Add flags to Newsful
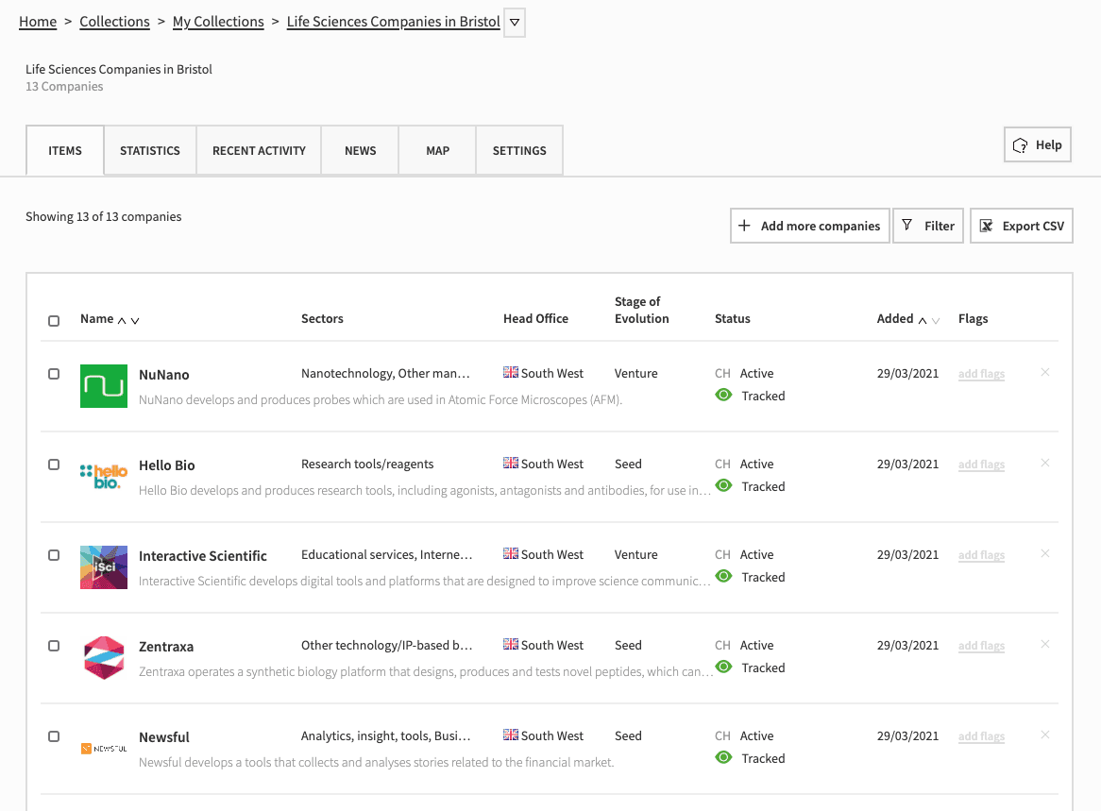Viewport: 1101px width, 811px height. point(981,735)
